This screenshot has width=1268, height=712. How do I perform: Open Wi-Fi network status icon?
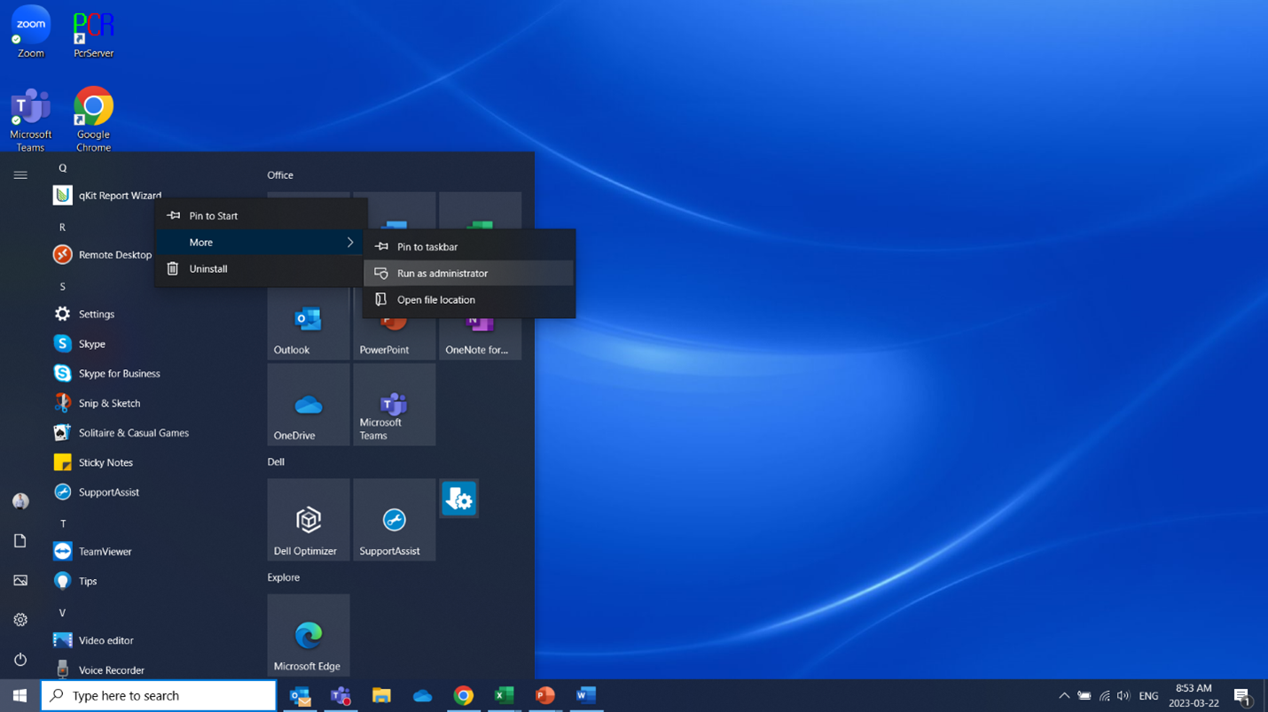[x=1105, y=696]
